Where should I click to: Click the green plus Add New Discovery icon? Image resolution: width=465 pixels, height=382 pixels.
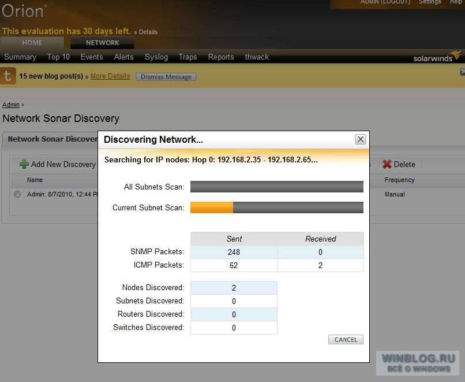[x=24, y=164]
